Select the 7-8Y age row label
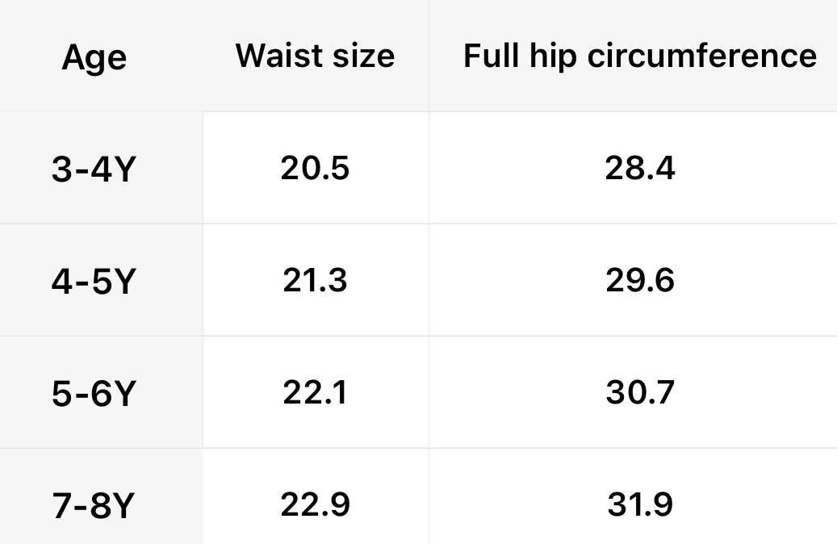Screen dimensions: 837x544 pos(92,506)
